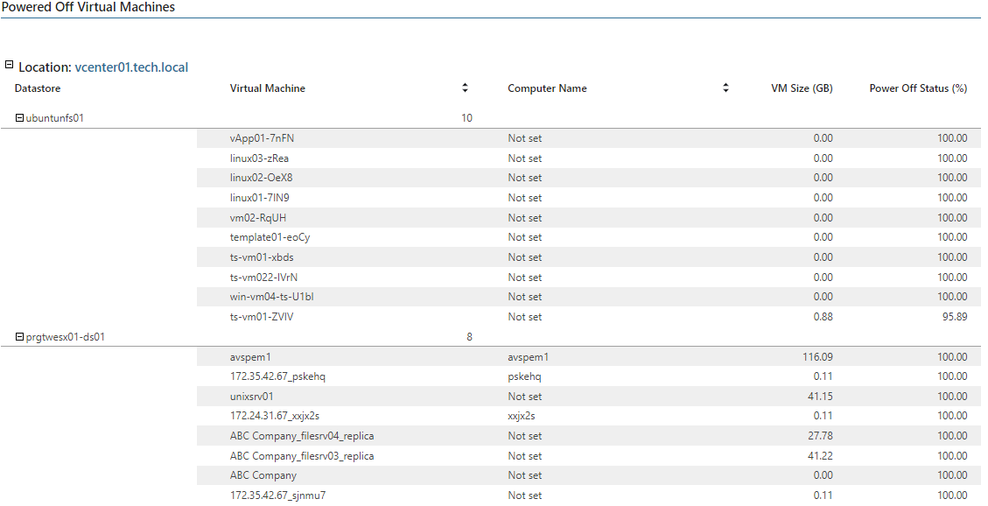The width and height of the screenshot is (988, 506).
Task: Select the vApp01-7nFN virtual machine row
Action: 589,138
